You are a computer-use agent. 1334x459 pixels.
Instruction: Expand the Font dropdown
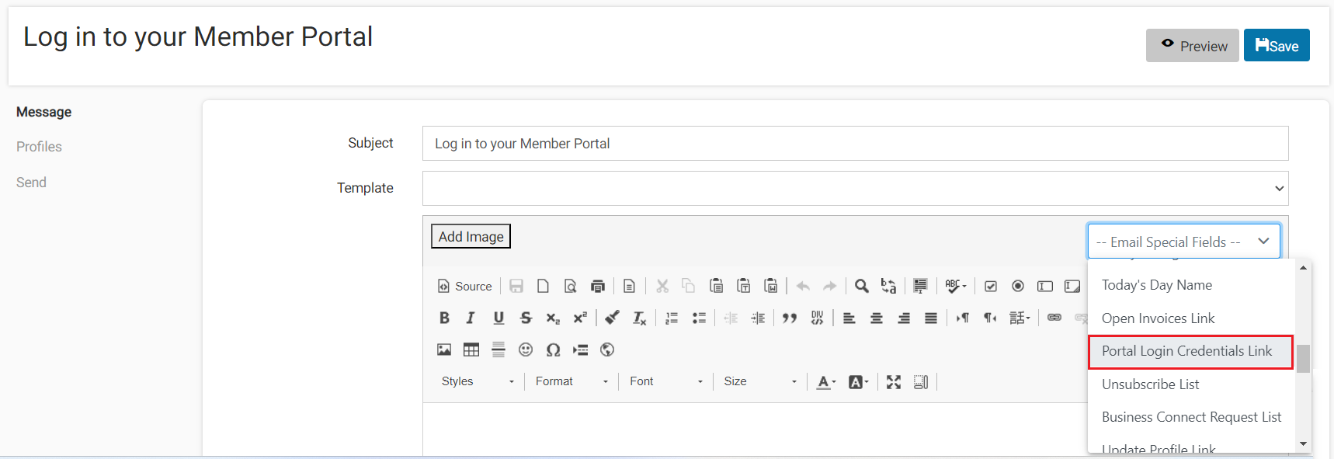coord(665,381)
